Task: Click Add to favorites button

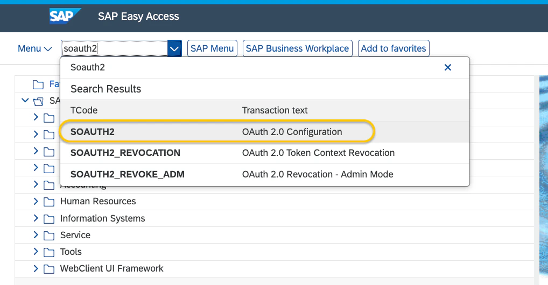Action: point(394,48)
